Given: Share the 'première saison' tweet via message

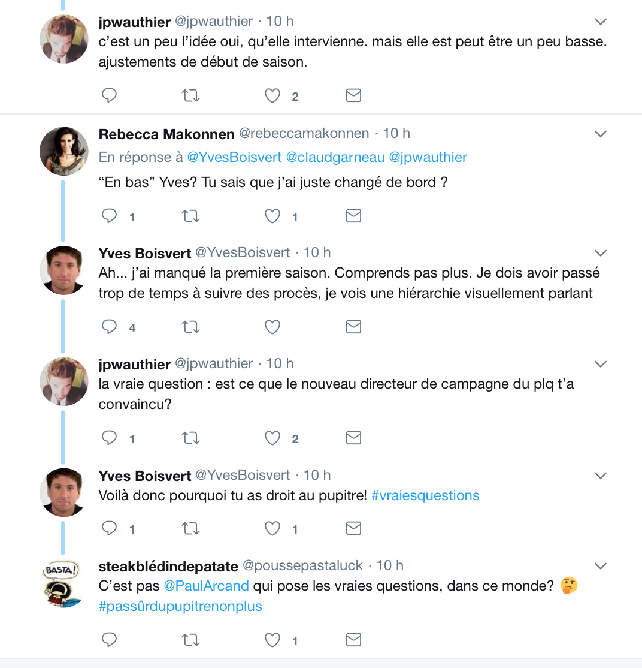Looking at the screenshot, I should click(x=353, y=327).
